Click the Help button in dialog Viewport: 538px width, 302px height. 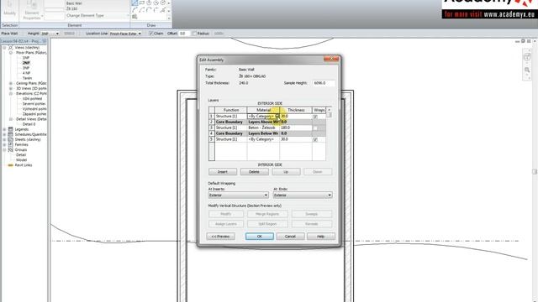321,237
